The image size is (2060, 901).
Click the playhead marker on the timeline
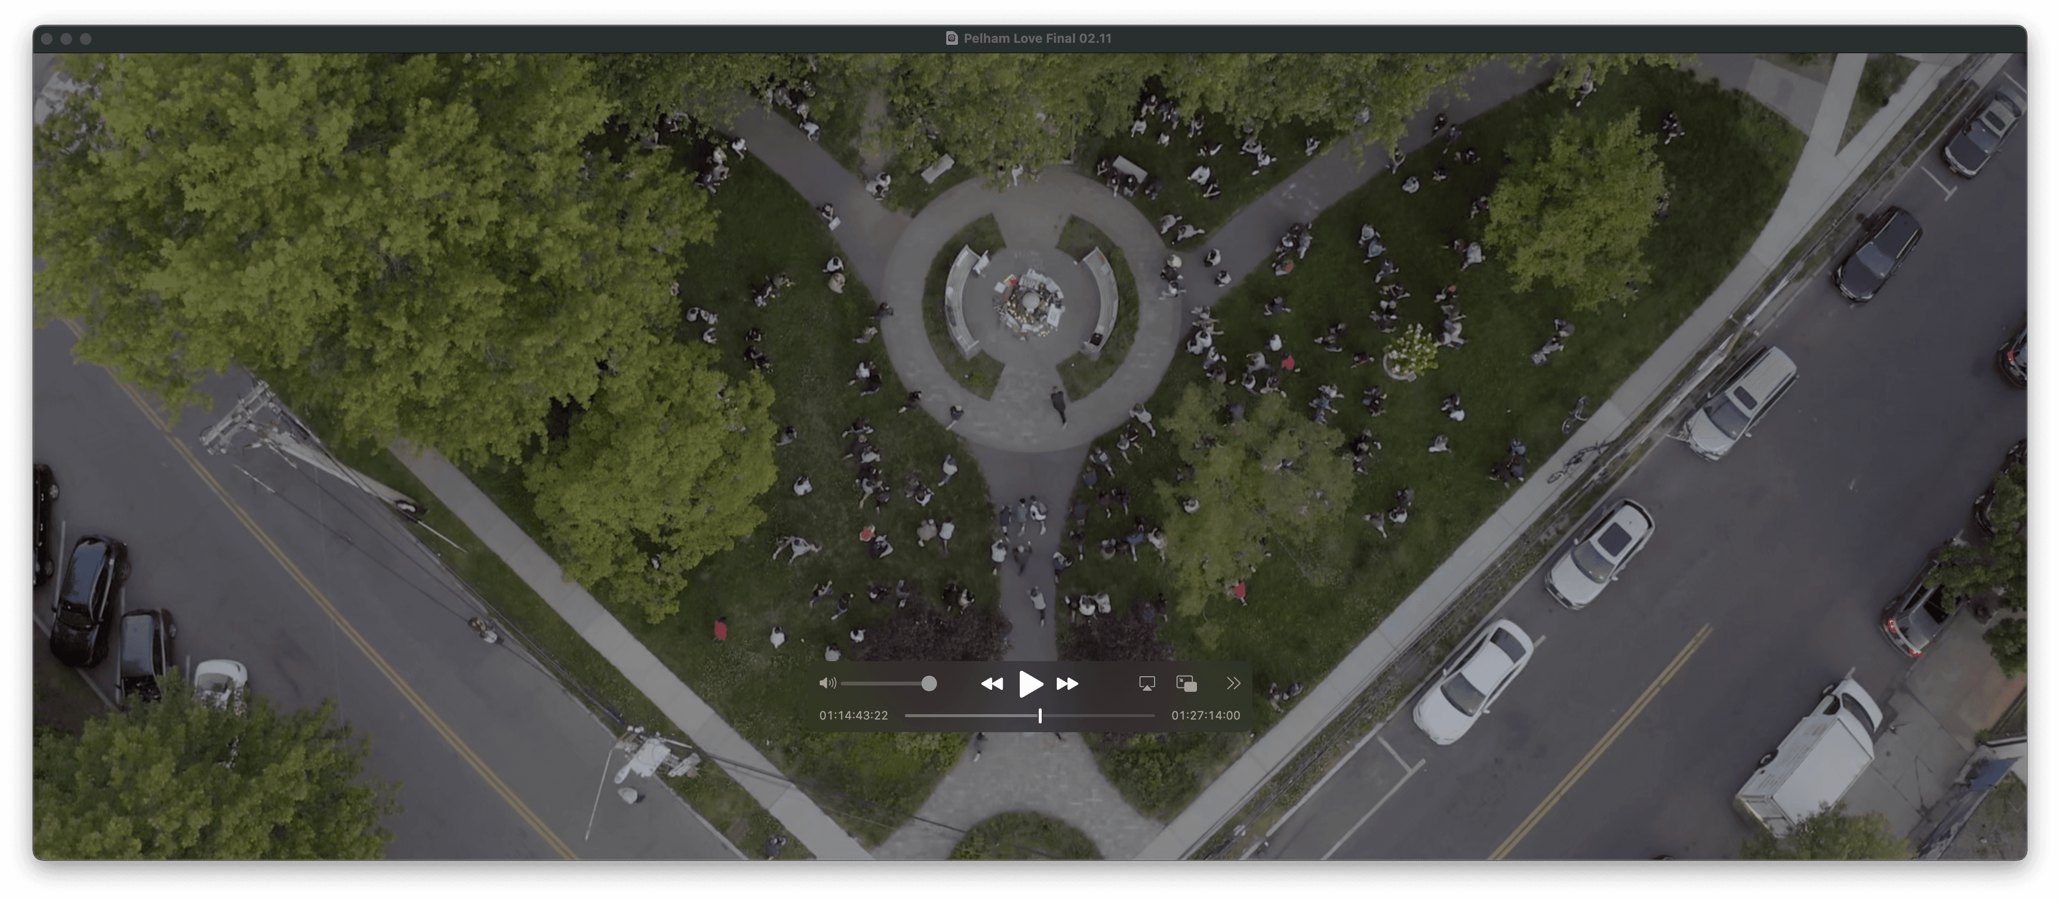[1040, 716]
